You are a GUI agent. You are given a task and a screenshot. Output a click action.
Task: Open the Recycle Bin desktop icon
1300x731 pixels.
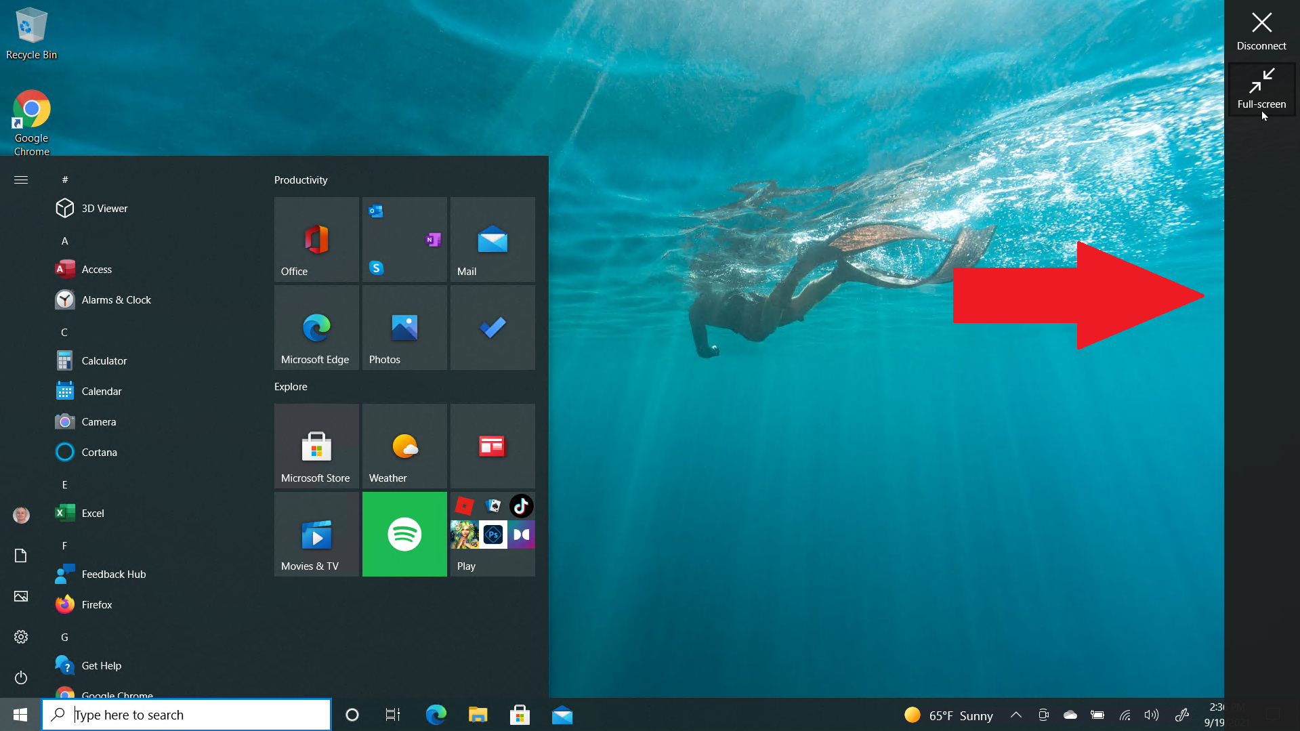31,33
